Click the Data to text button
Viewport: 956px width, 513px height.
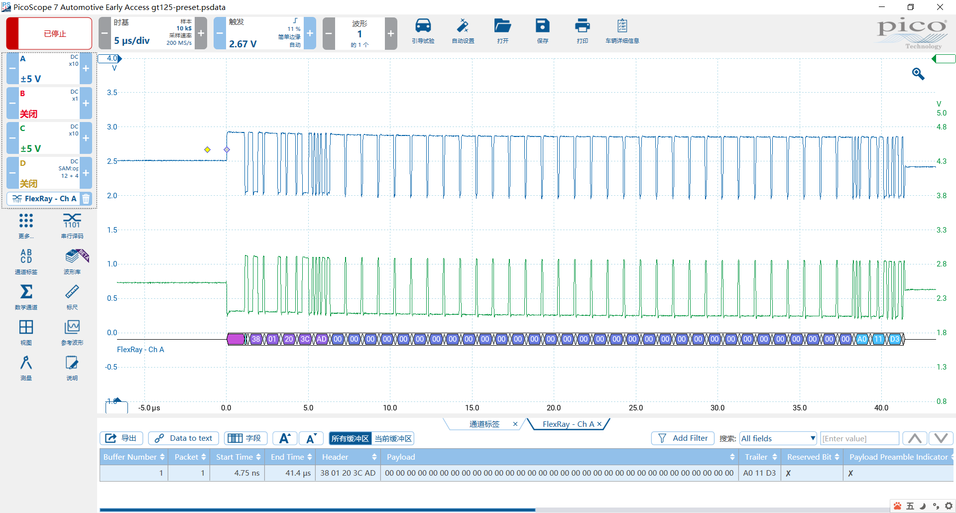(x=183, y=438)
